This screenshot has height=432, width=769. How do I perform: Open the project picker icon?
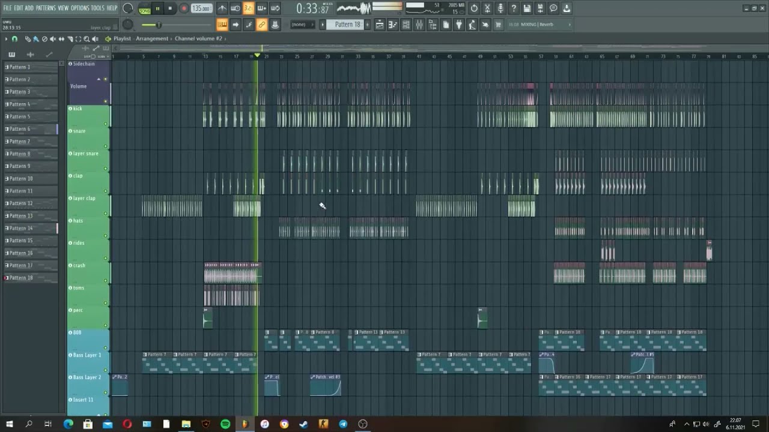click(446, 25)
